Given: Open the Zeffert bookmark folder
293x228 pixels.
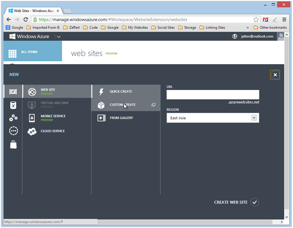Looking at the screenshot, I should 71,28.
